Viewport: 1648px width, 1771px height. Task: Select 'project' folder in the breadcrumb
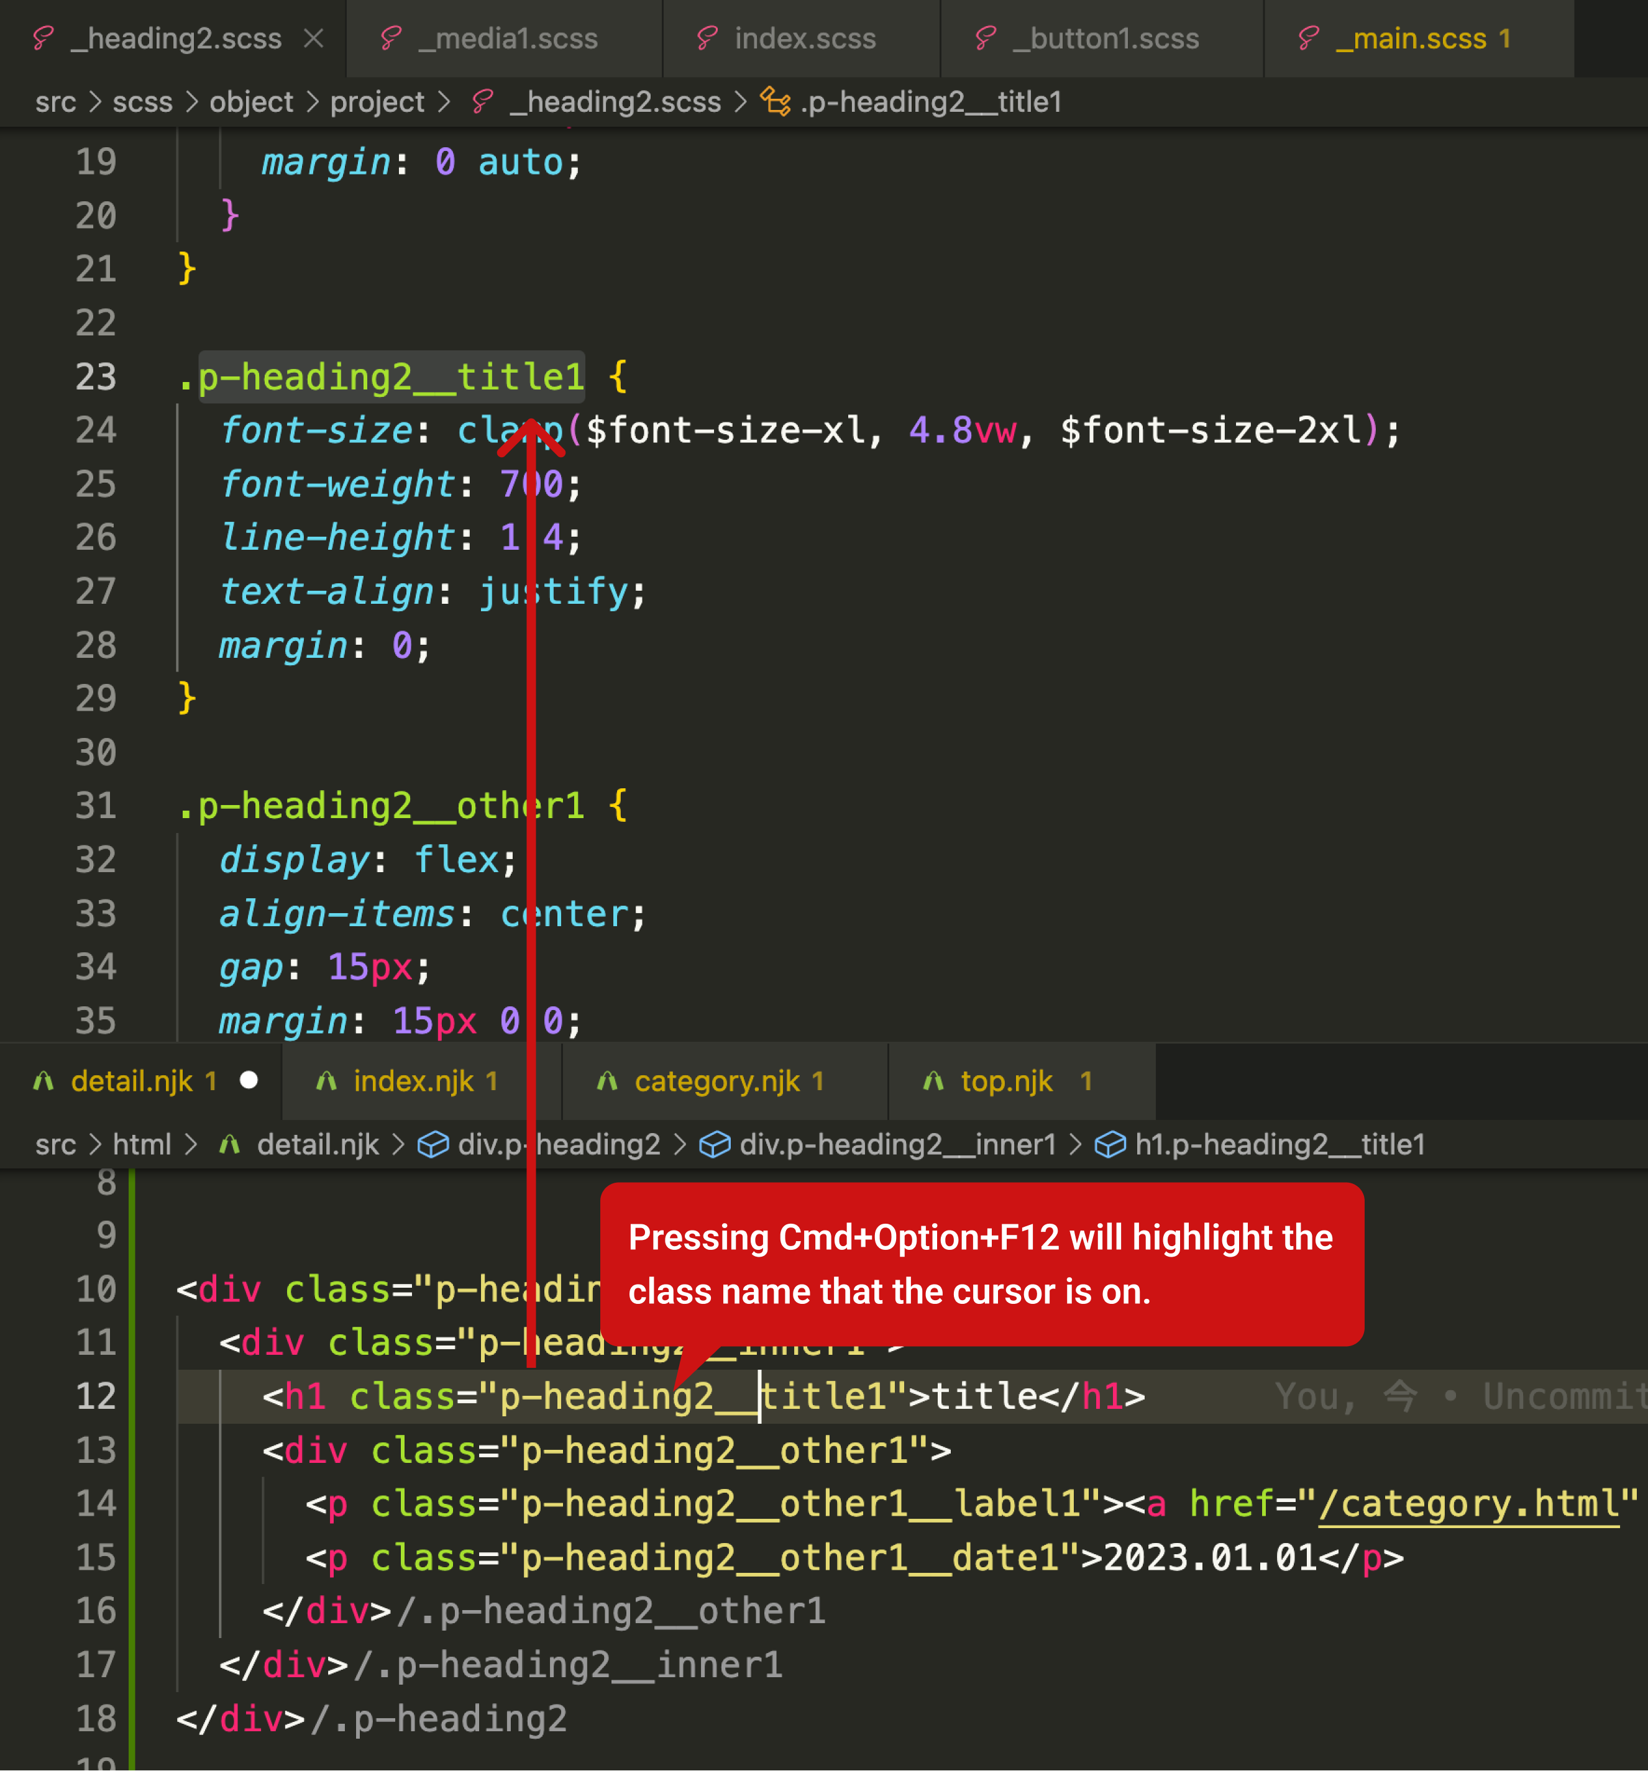coord(377,102)
